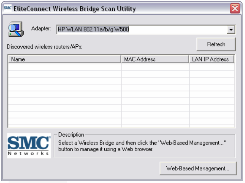Click 'Discovered wireless routers/APs:' label
This screenshot has height=183, width=245.
click(45, 47)
